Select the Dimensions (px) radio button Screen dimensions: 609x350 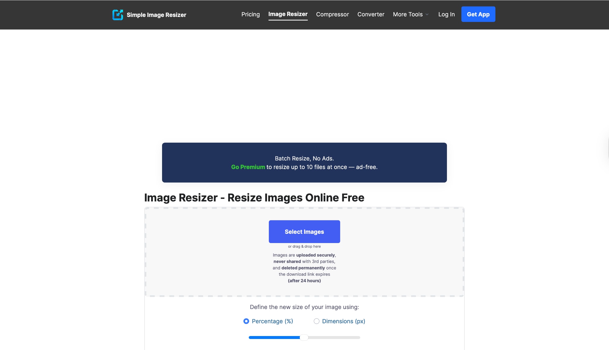point(316,321)
